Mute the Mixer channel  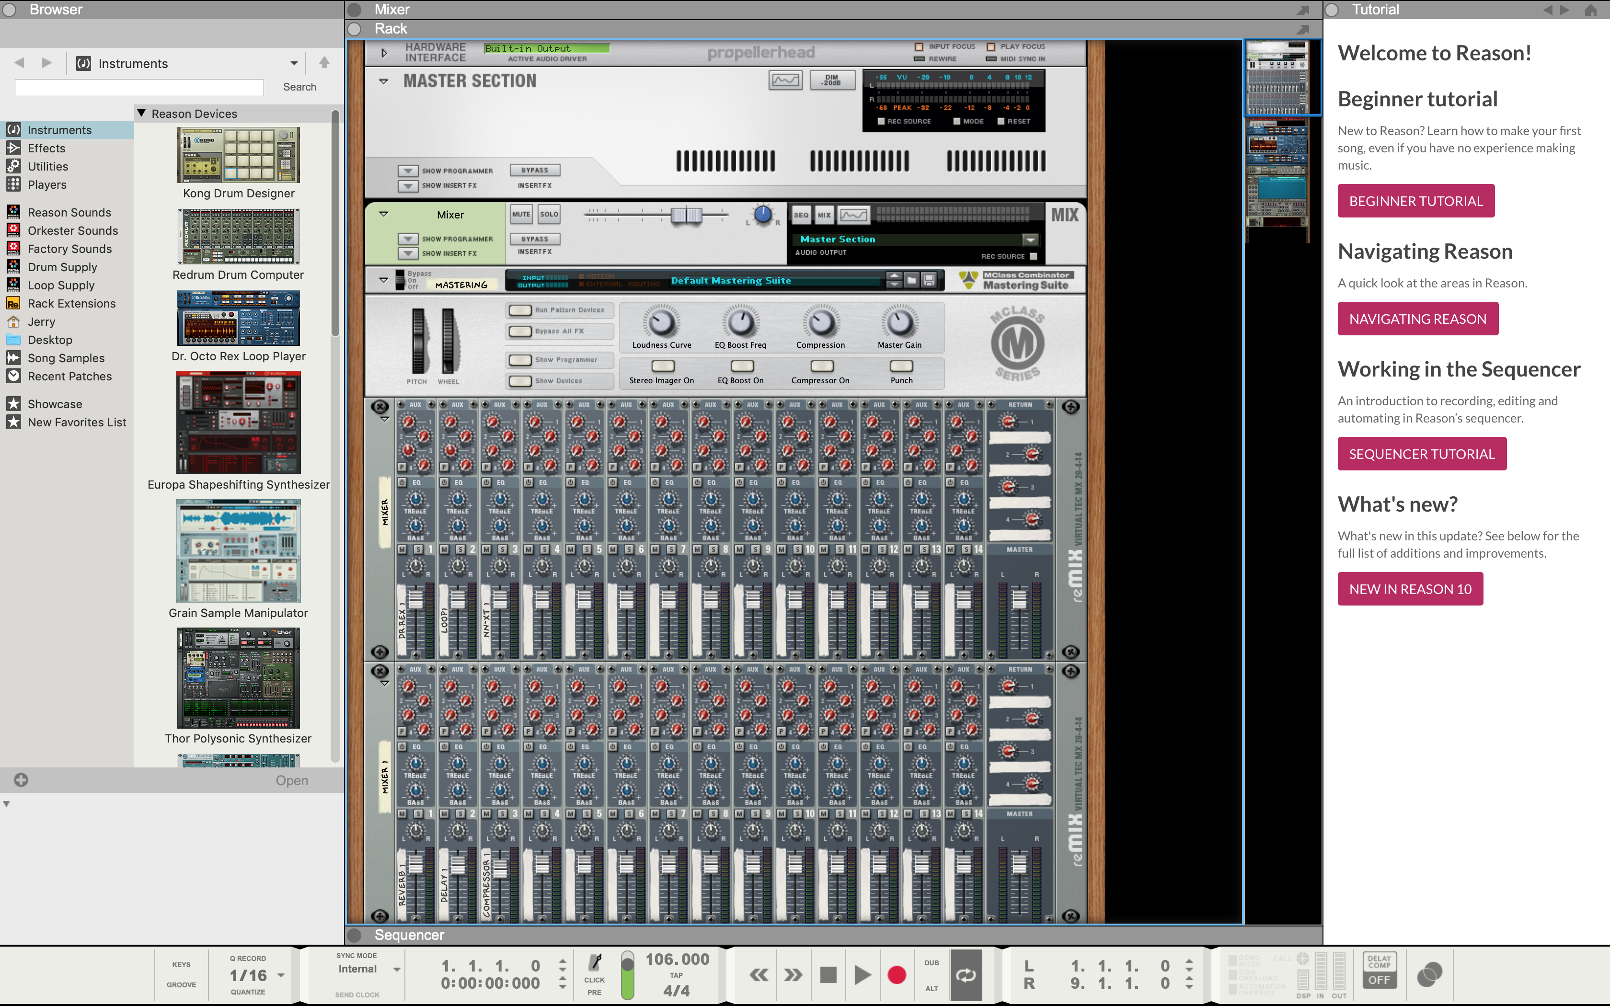pos(521,214)
